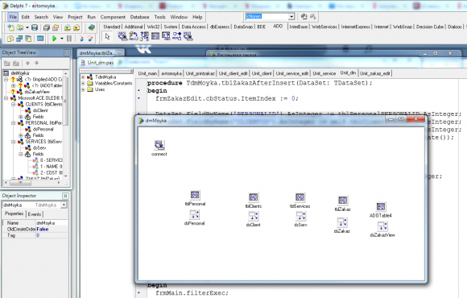Image resolution: width=467 pixels, height=298 pixels.
Task: Expand the Variables/Constants folder node
Action: [83, 83]
